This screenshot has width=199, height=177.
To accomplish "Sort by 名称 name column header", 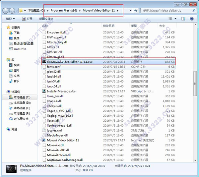I will [45, 26].
